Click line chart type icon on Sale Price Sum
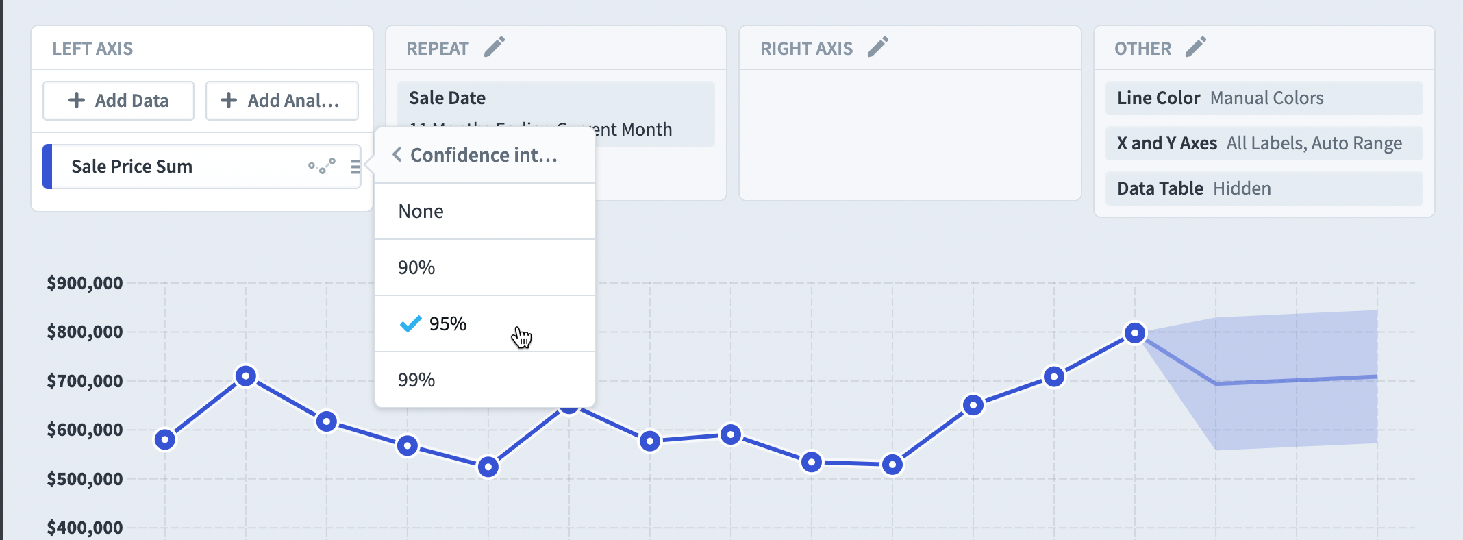 coord(322,166)
